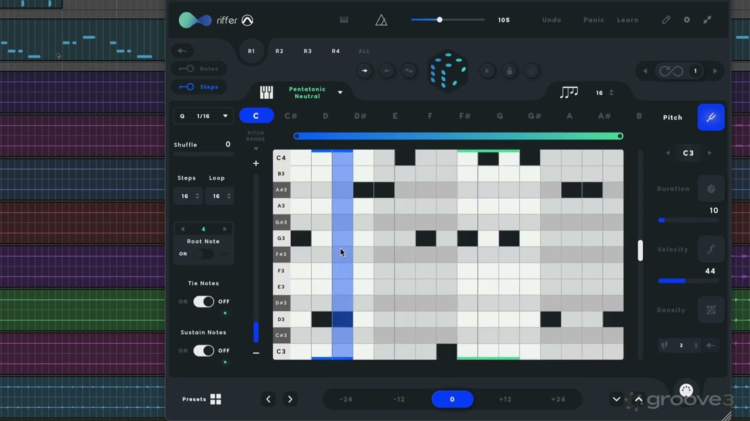The image size is (750, 421).
Task: Open the Q 1/16 quantize dropdown
Action: [204, 116]
